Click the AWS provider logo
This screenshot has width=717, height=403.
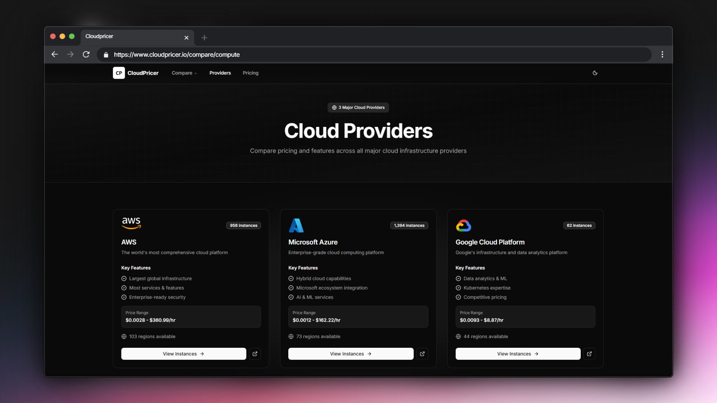click(x=131, y=223)
